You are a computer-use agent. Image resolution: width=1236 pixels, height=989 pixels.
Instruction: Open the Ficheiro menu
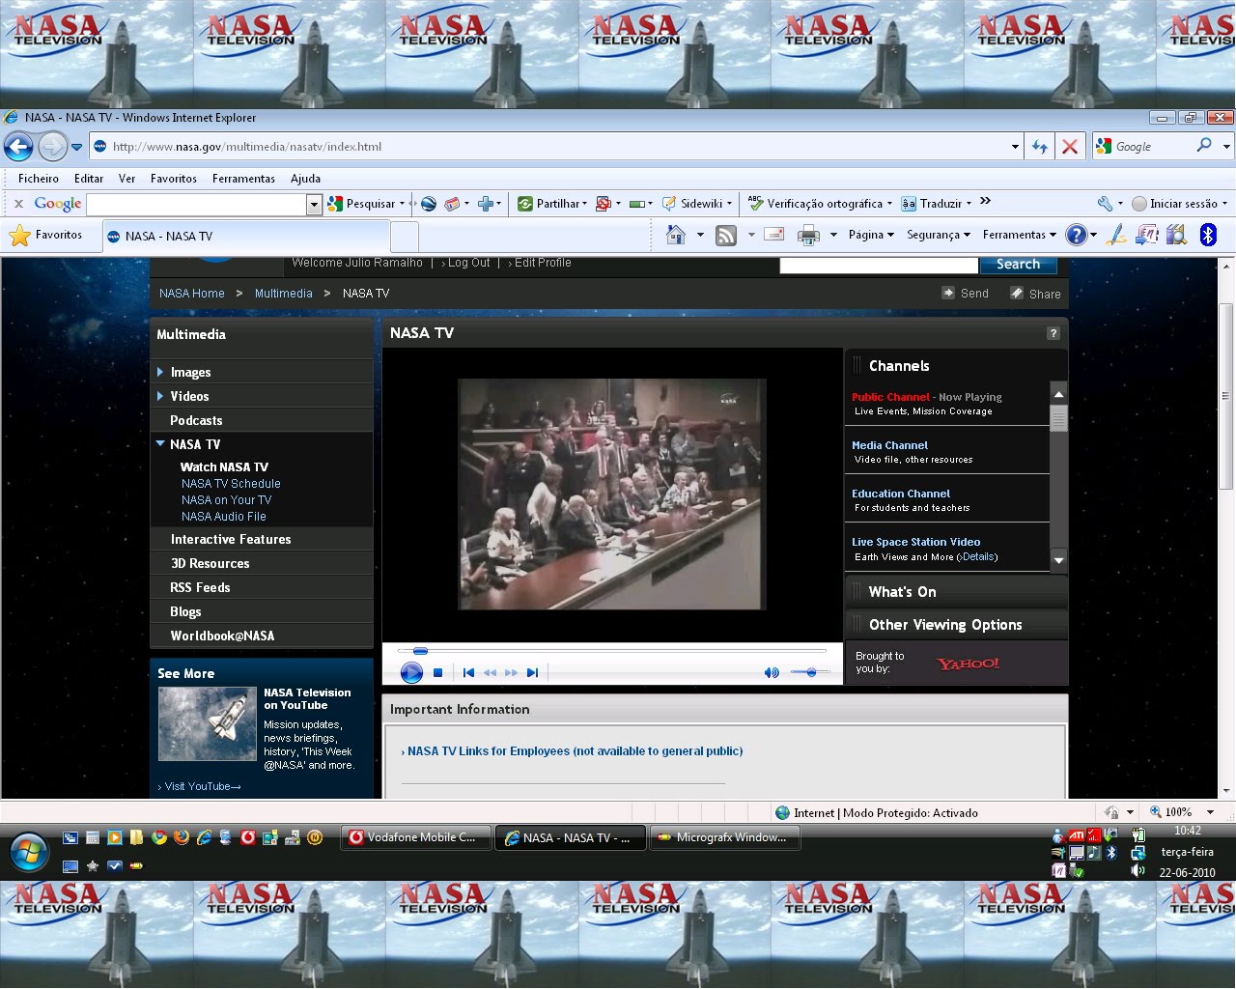(x=39, y=179)
